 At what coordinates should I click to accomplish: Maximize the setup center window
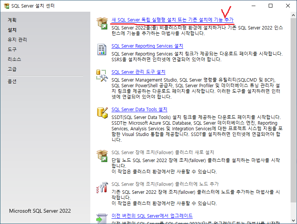coord(271,6)
